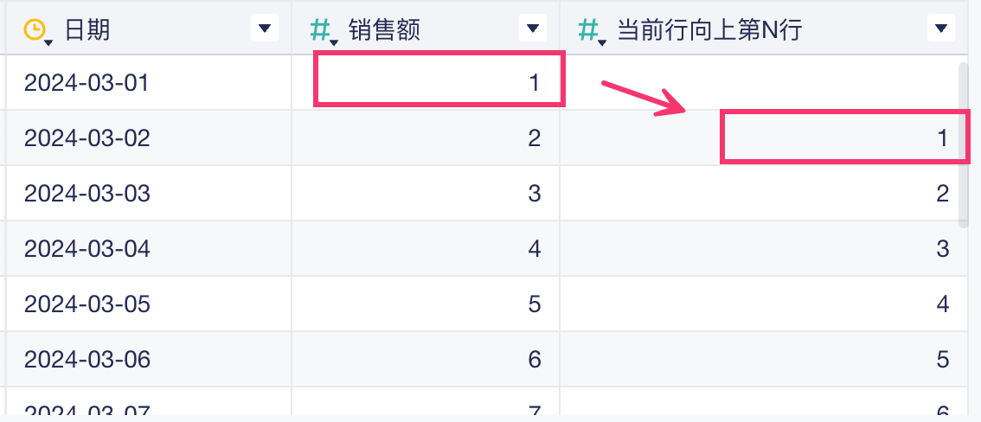This screenshot has height=422, width=981.
Task: Select the 日期 column header
Action: [x=87, y=30]
